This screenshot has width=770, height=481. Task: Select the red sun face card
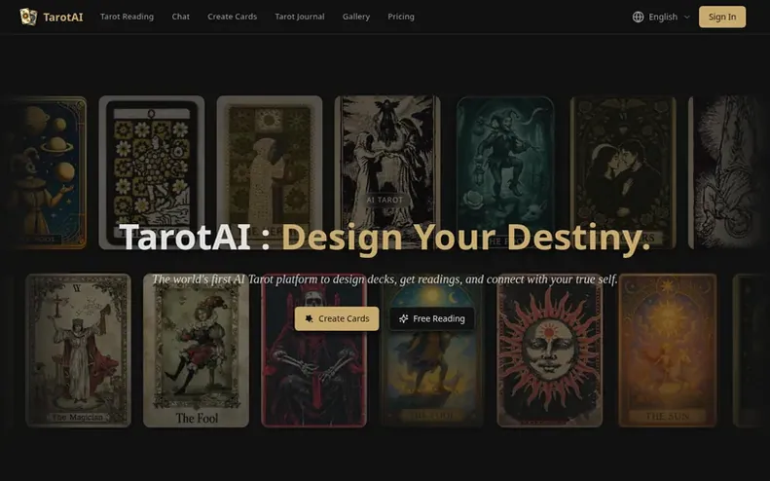pyautogui.click(x=549, y=351)
